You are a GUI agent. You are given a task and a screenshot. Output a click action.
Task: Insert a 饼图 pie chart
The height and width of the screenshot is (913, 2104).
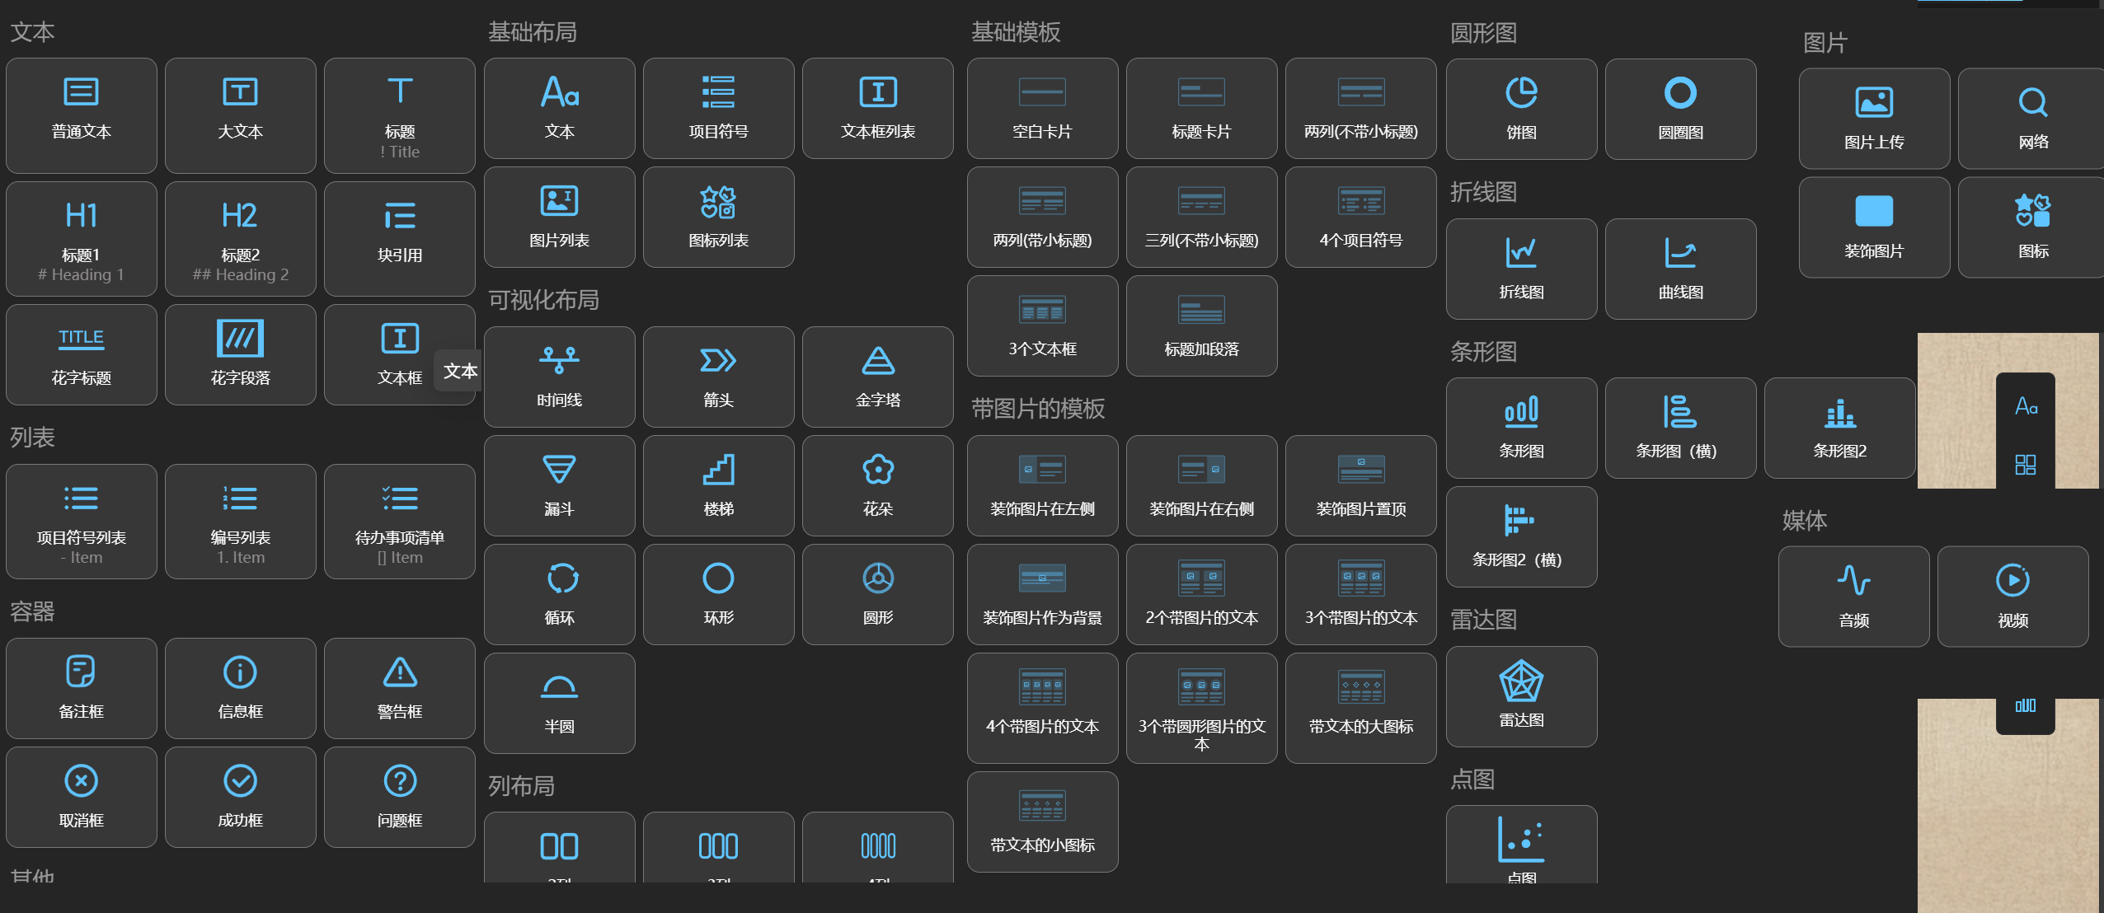[x=1521, y=109]
